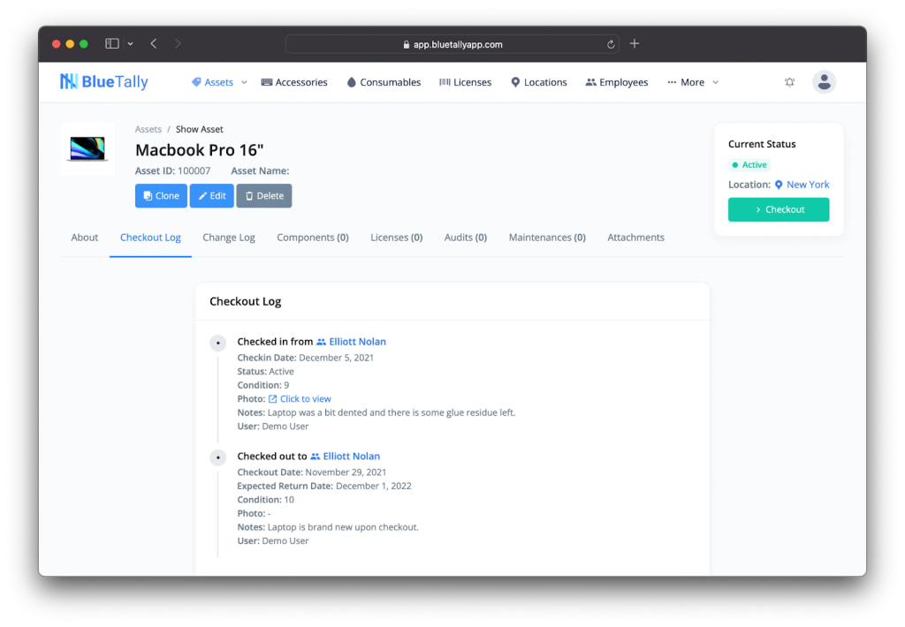905x627 pixels.
Task: Open a new browser tab with plus
Action: pos(634,44)
